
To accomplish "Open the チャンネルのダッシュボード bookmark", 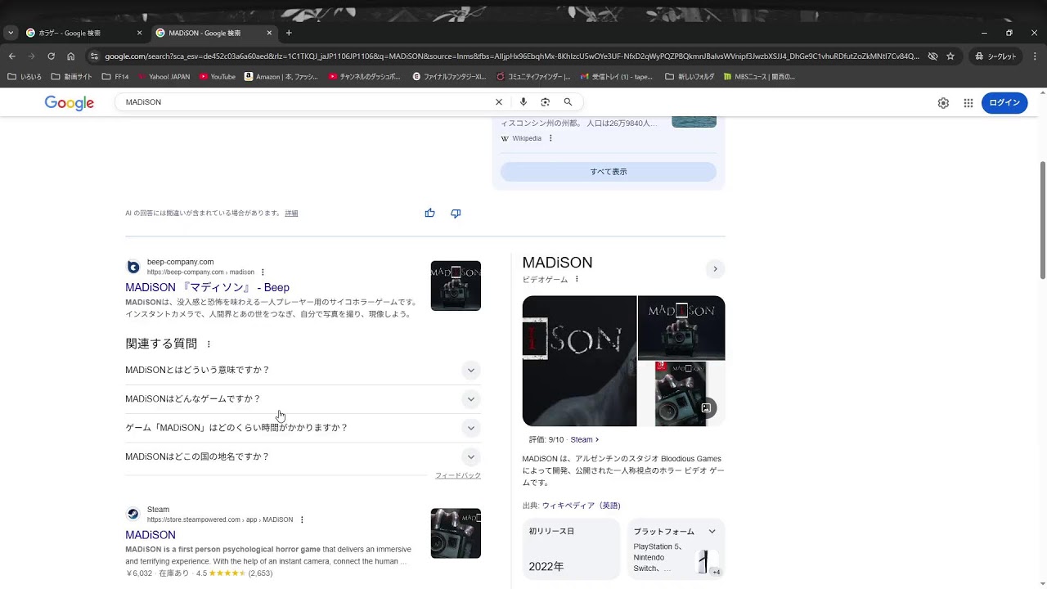I will [365, 77].
